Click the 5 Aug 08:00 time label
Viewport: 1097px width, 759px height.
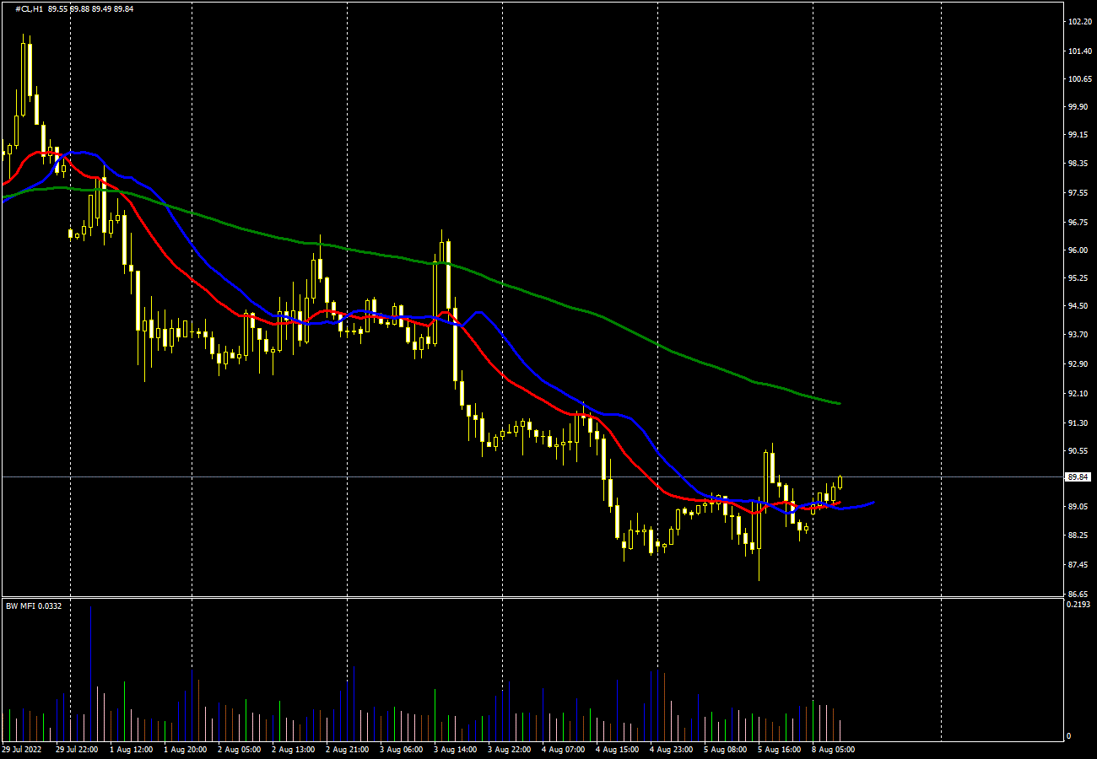[725, 749]
